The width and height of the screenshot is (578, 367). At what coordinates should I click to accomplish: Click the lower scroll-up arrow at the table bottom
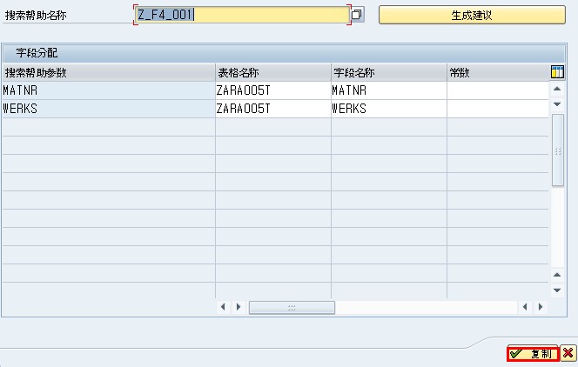click(x=557, y=275)
